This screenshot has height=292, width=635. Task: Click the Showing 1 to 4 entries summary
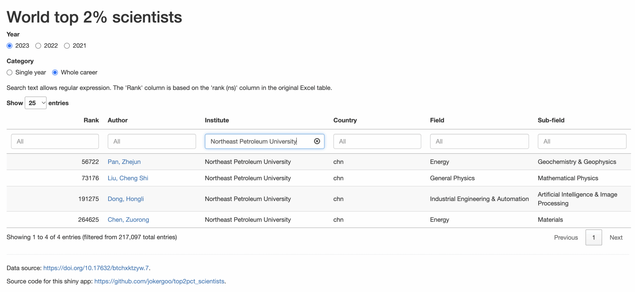tap(92, 237)
